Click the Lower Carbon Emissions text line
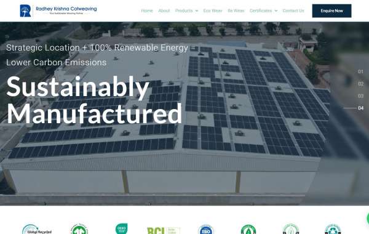 tap(57, 62)
